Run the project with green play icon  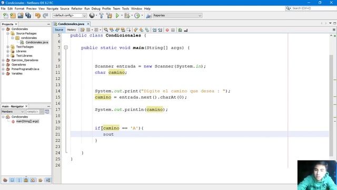tap(117, 15)
